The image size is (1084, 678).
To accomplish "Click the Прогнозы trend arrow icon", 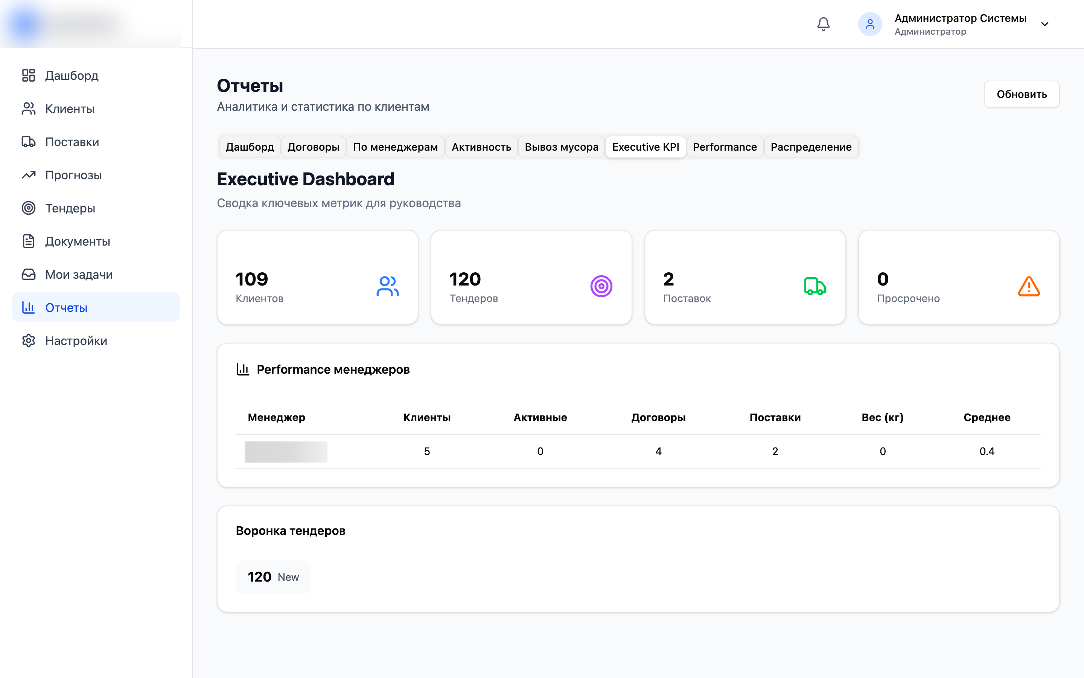I will point(28,175).
